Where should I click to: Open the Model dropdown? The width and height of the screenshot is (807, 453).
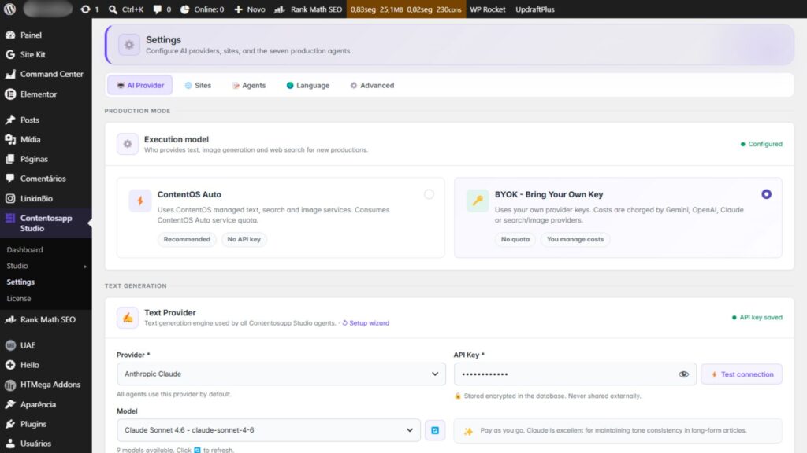(269, 430)
